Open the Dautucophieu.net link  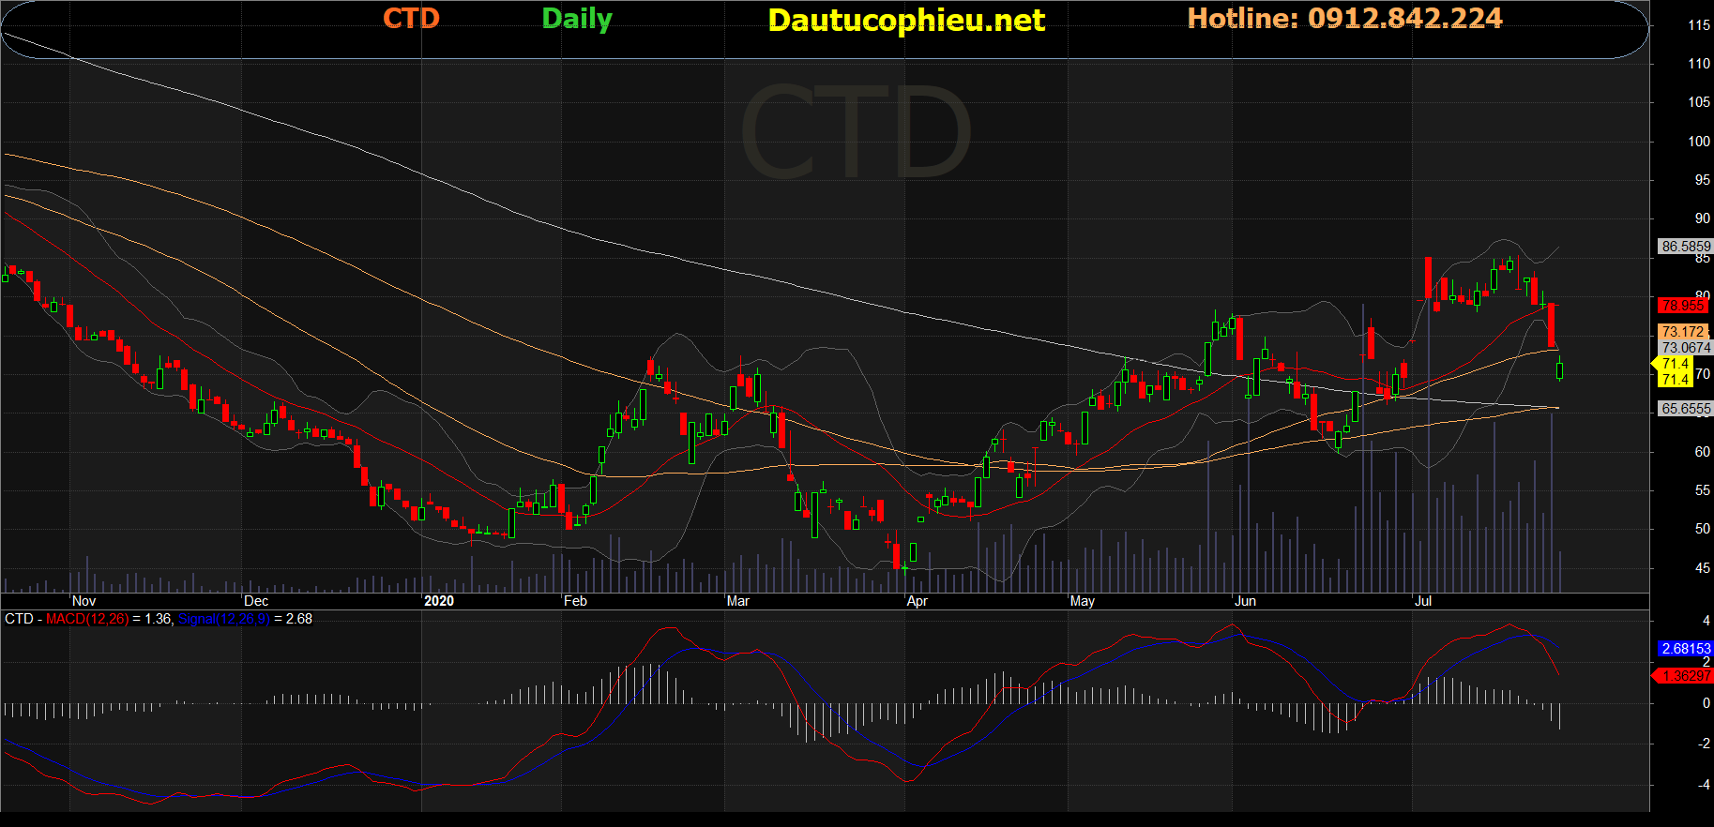click(905, 21)
